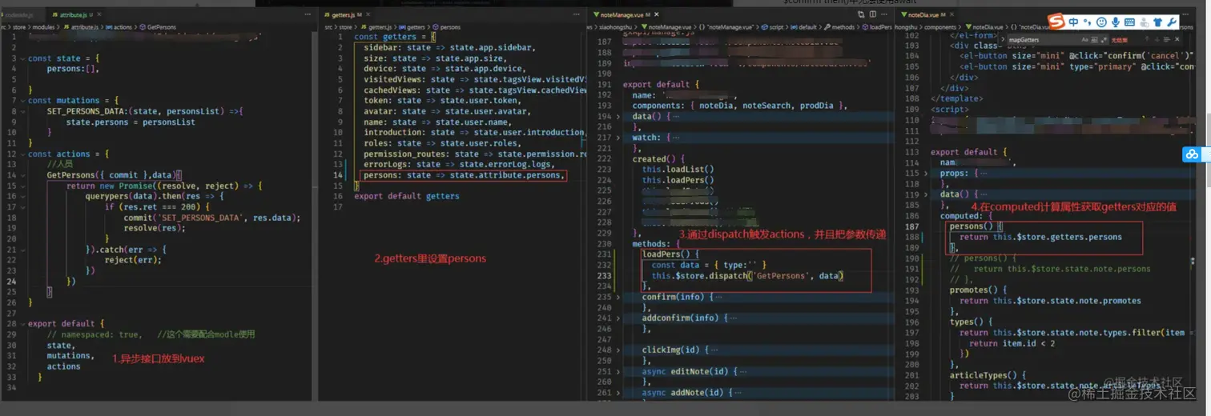
Task: Expand folded watch block at line 217
Action: click(x=618, y=138)
